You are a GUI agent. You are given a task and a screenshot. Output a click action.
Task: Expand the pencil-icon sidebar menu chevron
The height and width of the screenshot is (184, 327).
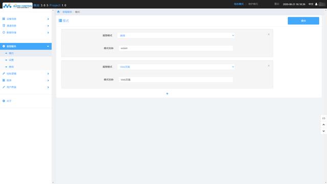point(48,87)
